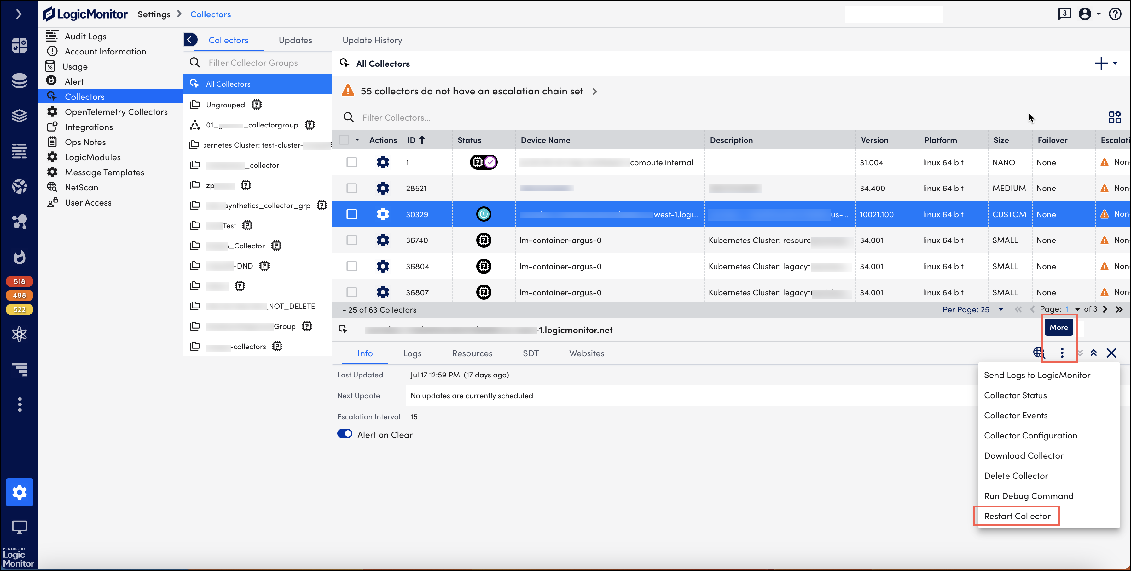Open the messages icon with badge 3
The height and width of the screenshot is (571, 1131).
tap(1064, 14)
